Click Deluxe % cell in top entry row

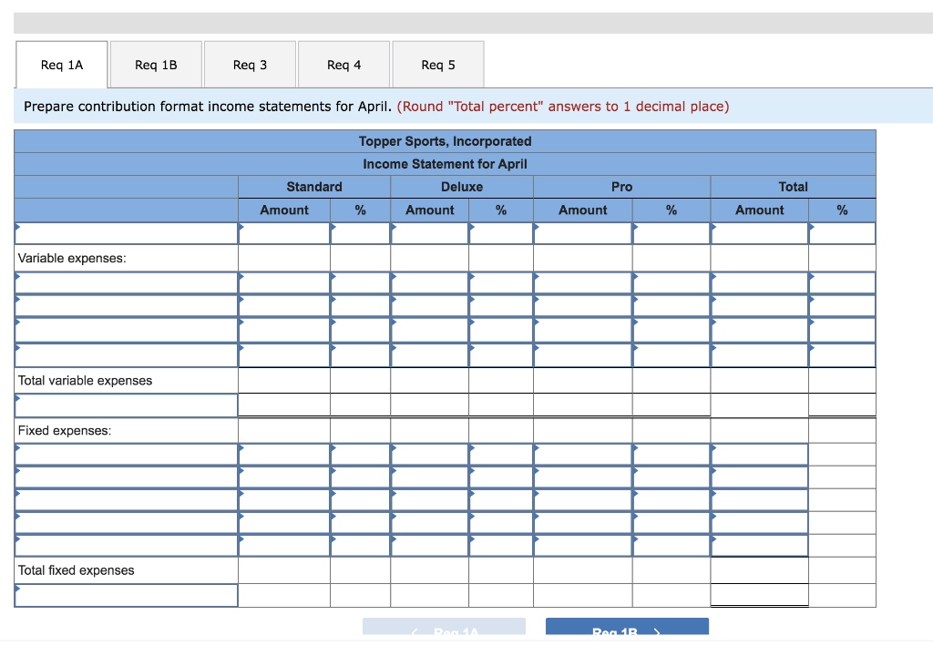click(501, 233)
